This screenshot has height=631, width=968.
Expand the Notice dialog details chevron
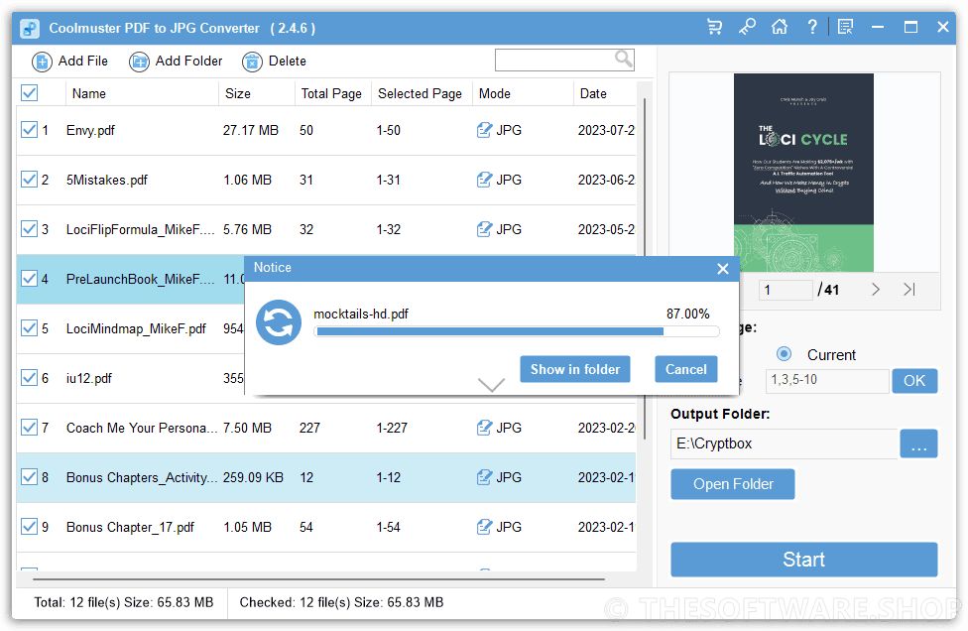[x=491, y=385]
